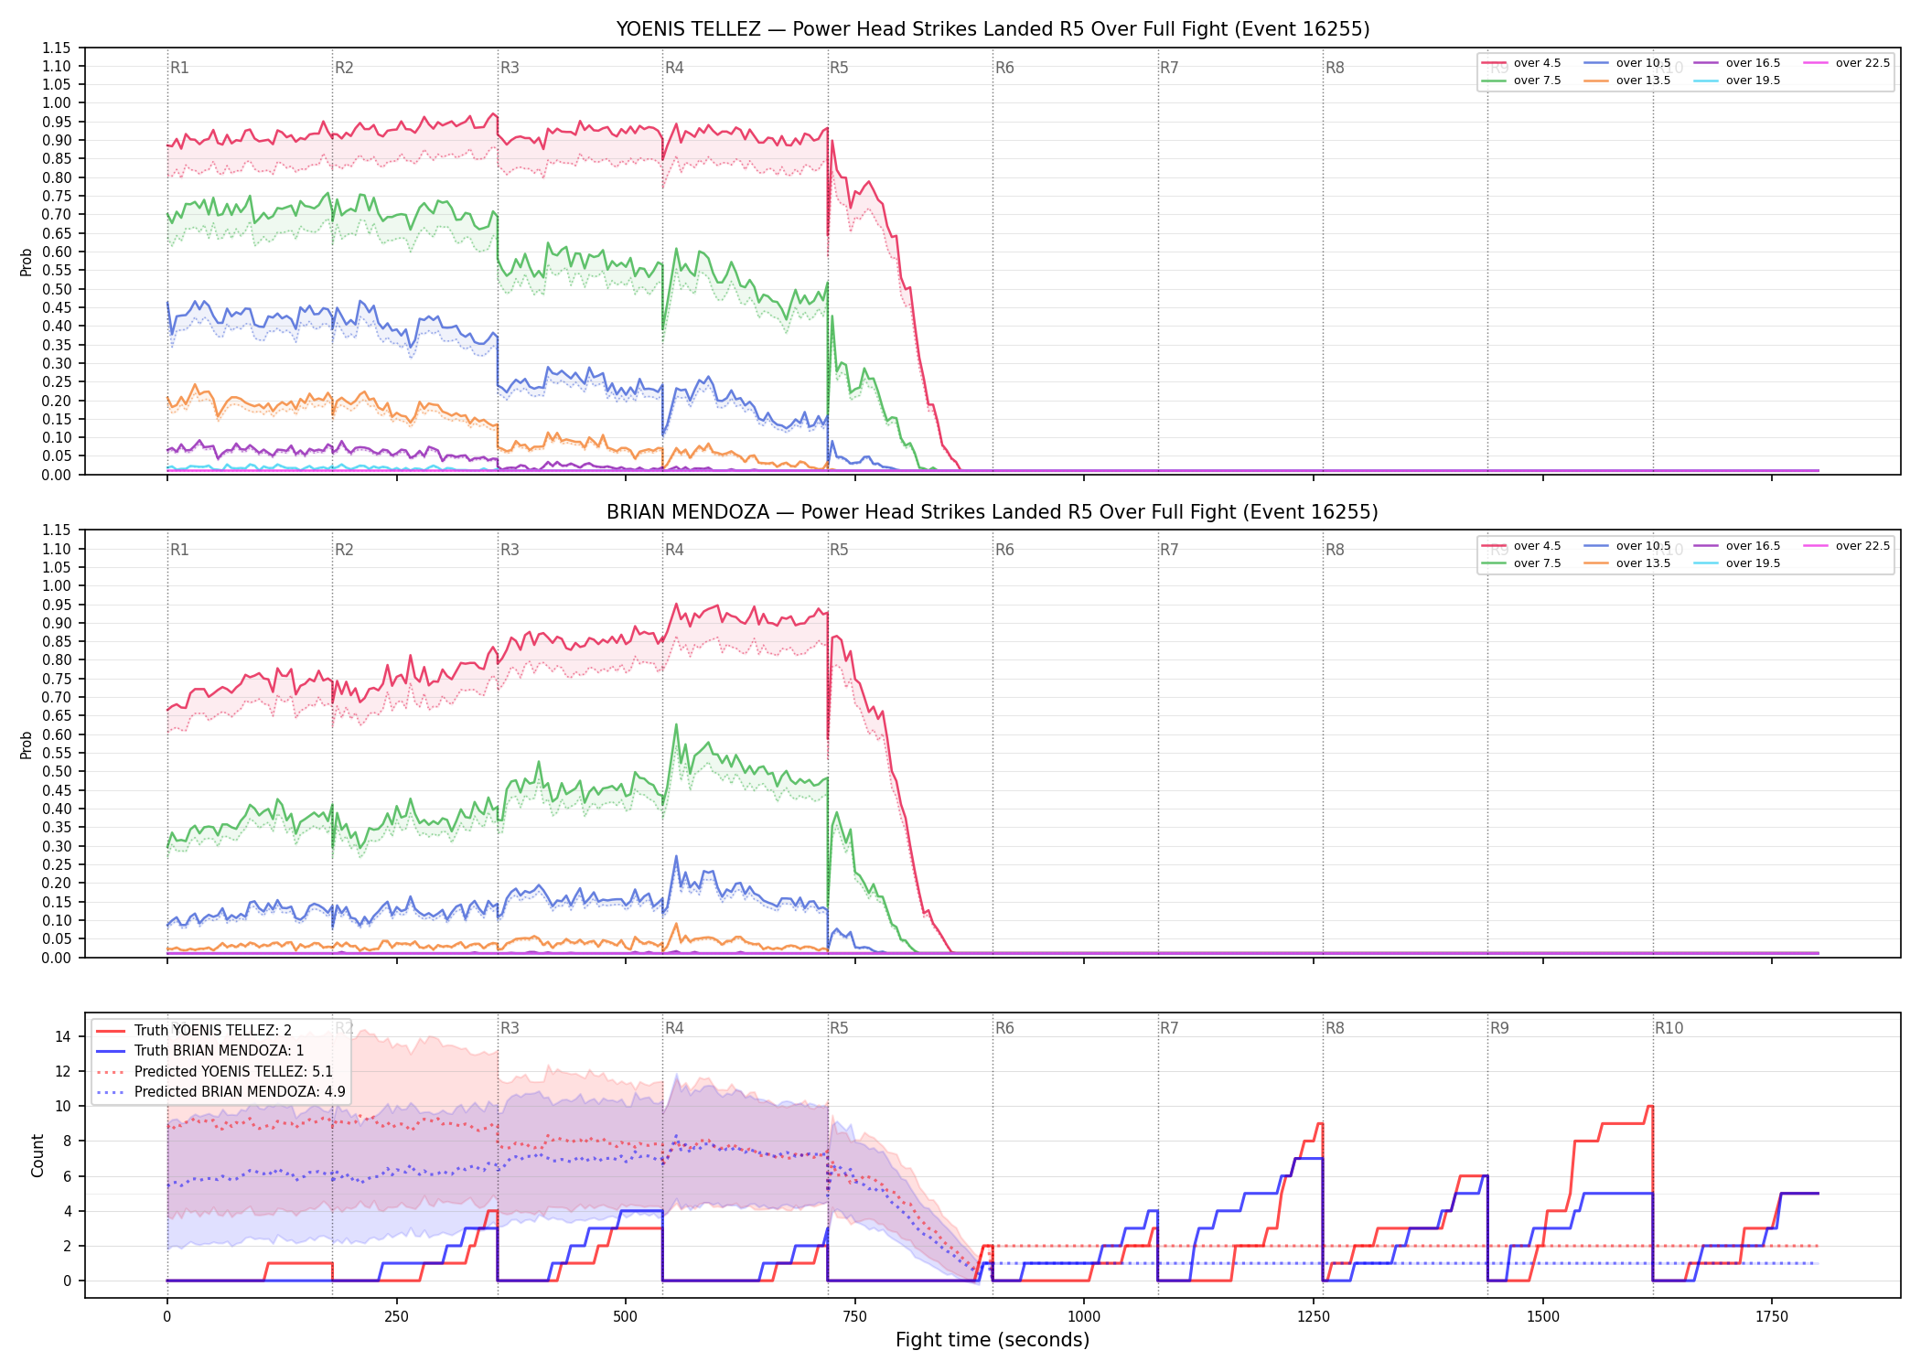
Task: Click the 500 tick on x-axis
Action: point(626,1317)
